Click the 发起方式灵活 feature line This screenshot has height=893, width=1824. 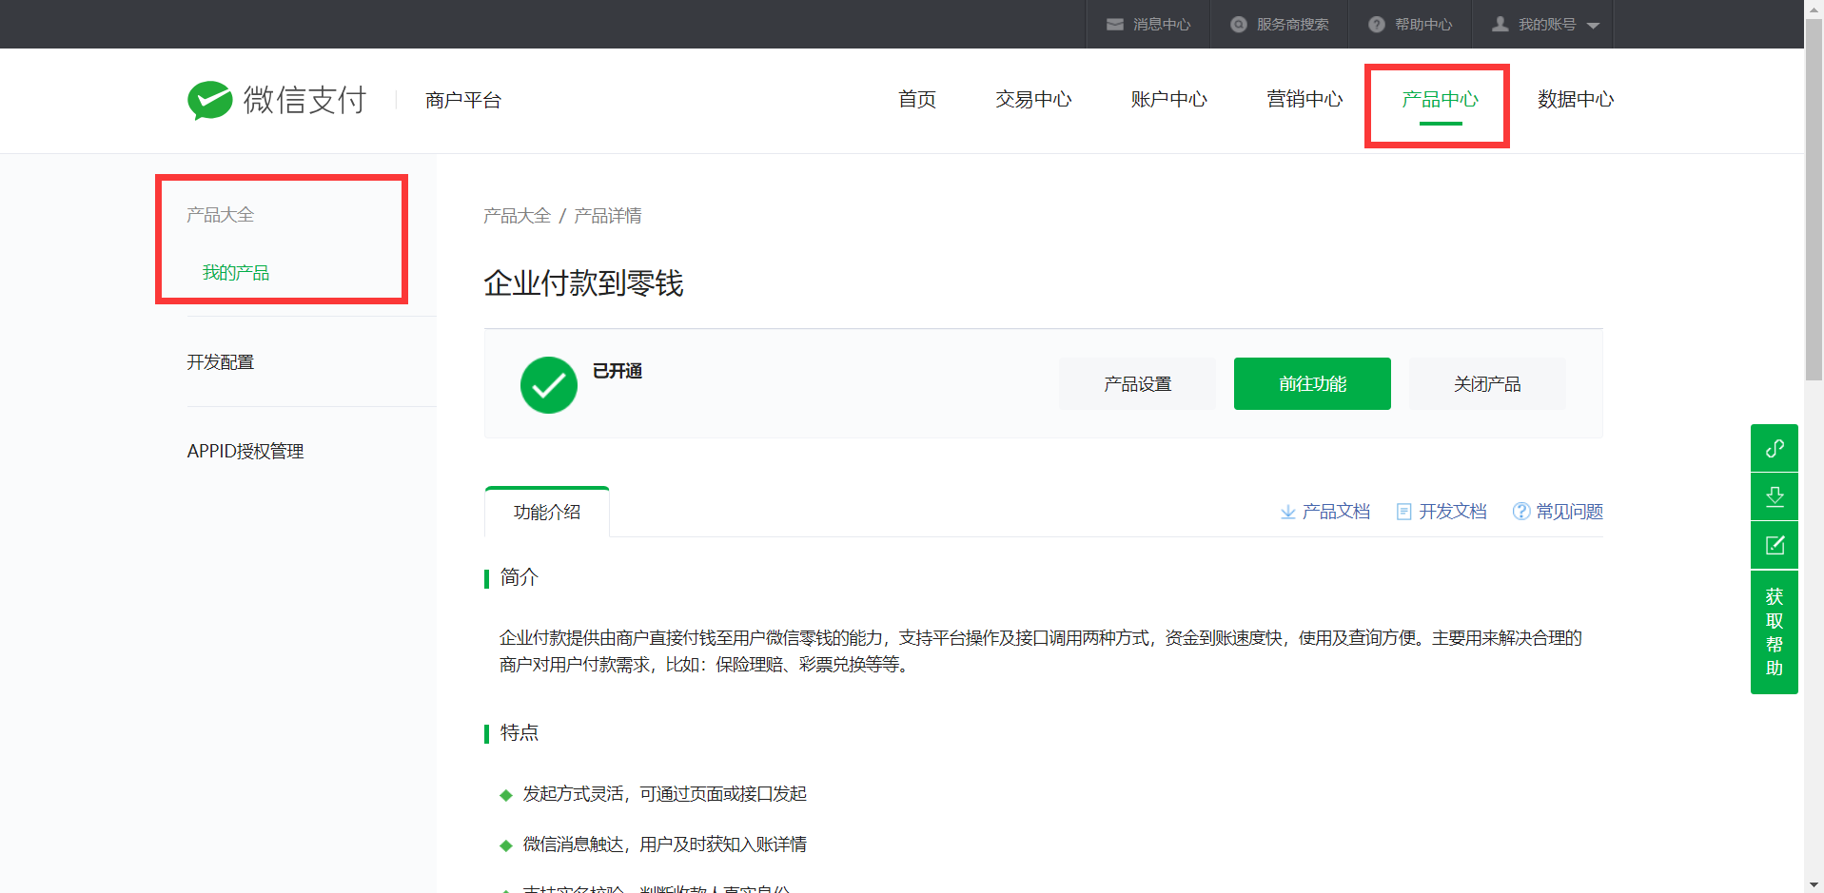click(665, 794)
